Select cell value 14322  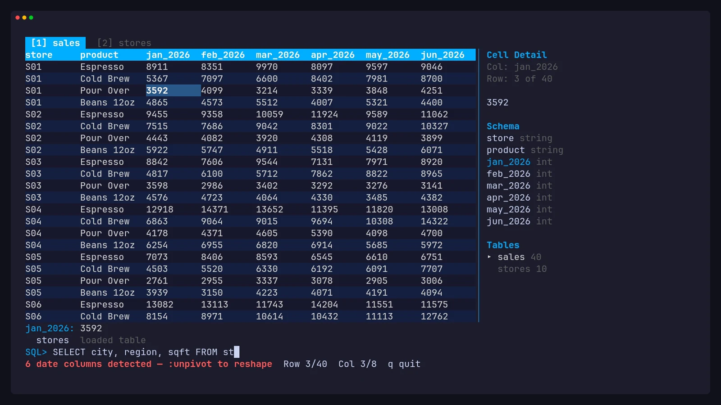pos(434,221)
